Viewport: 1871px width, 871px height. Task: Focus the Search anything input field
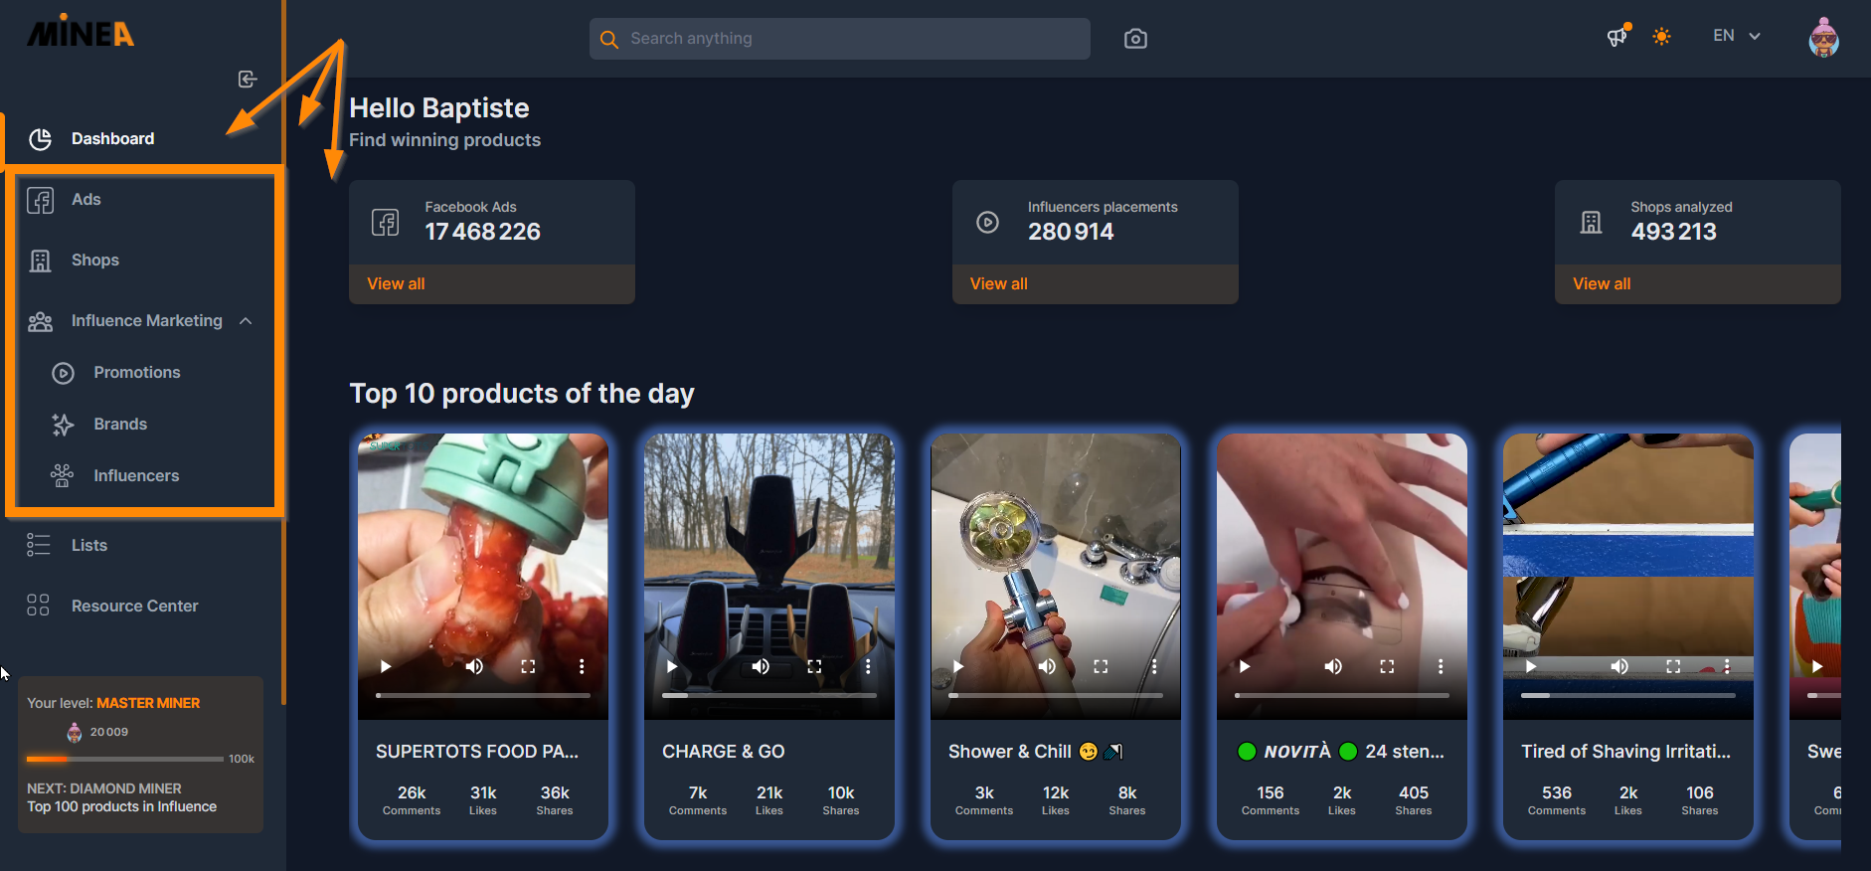click(x=840, y=39)
